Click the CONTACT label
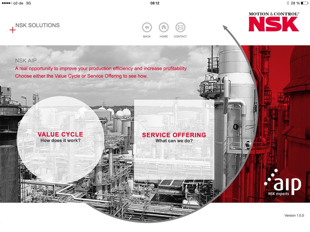This screenshot has width=310, height=232. [180, 36]
